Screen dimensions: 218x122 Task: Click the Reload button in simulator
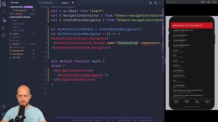(186, 102)
